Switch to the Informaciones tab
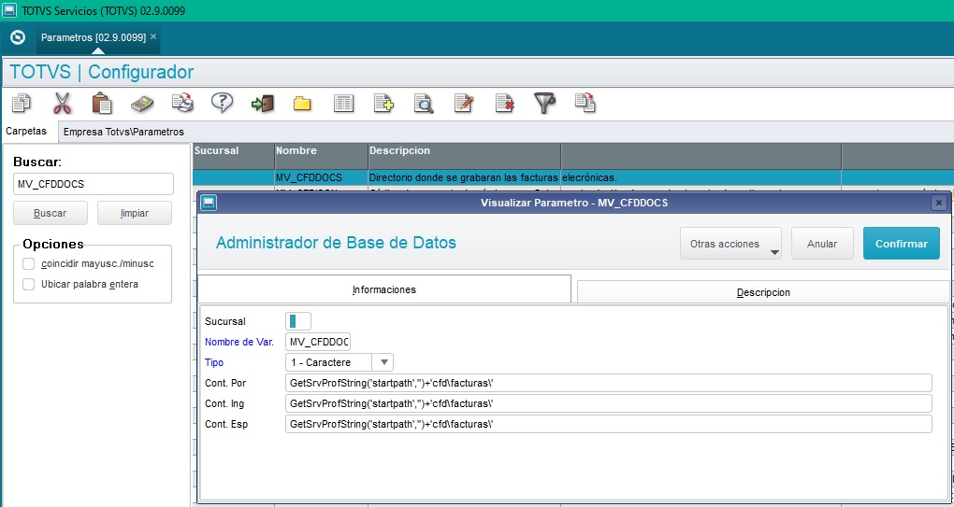The image size is (954, 507). pyautogui.click(x=383, y=289)
